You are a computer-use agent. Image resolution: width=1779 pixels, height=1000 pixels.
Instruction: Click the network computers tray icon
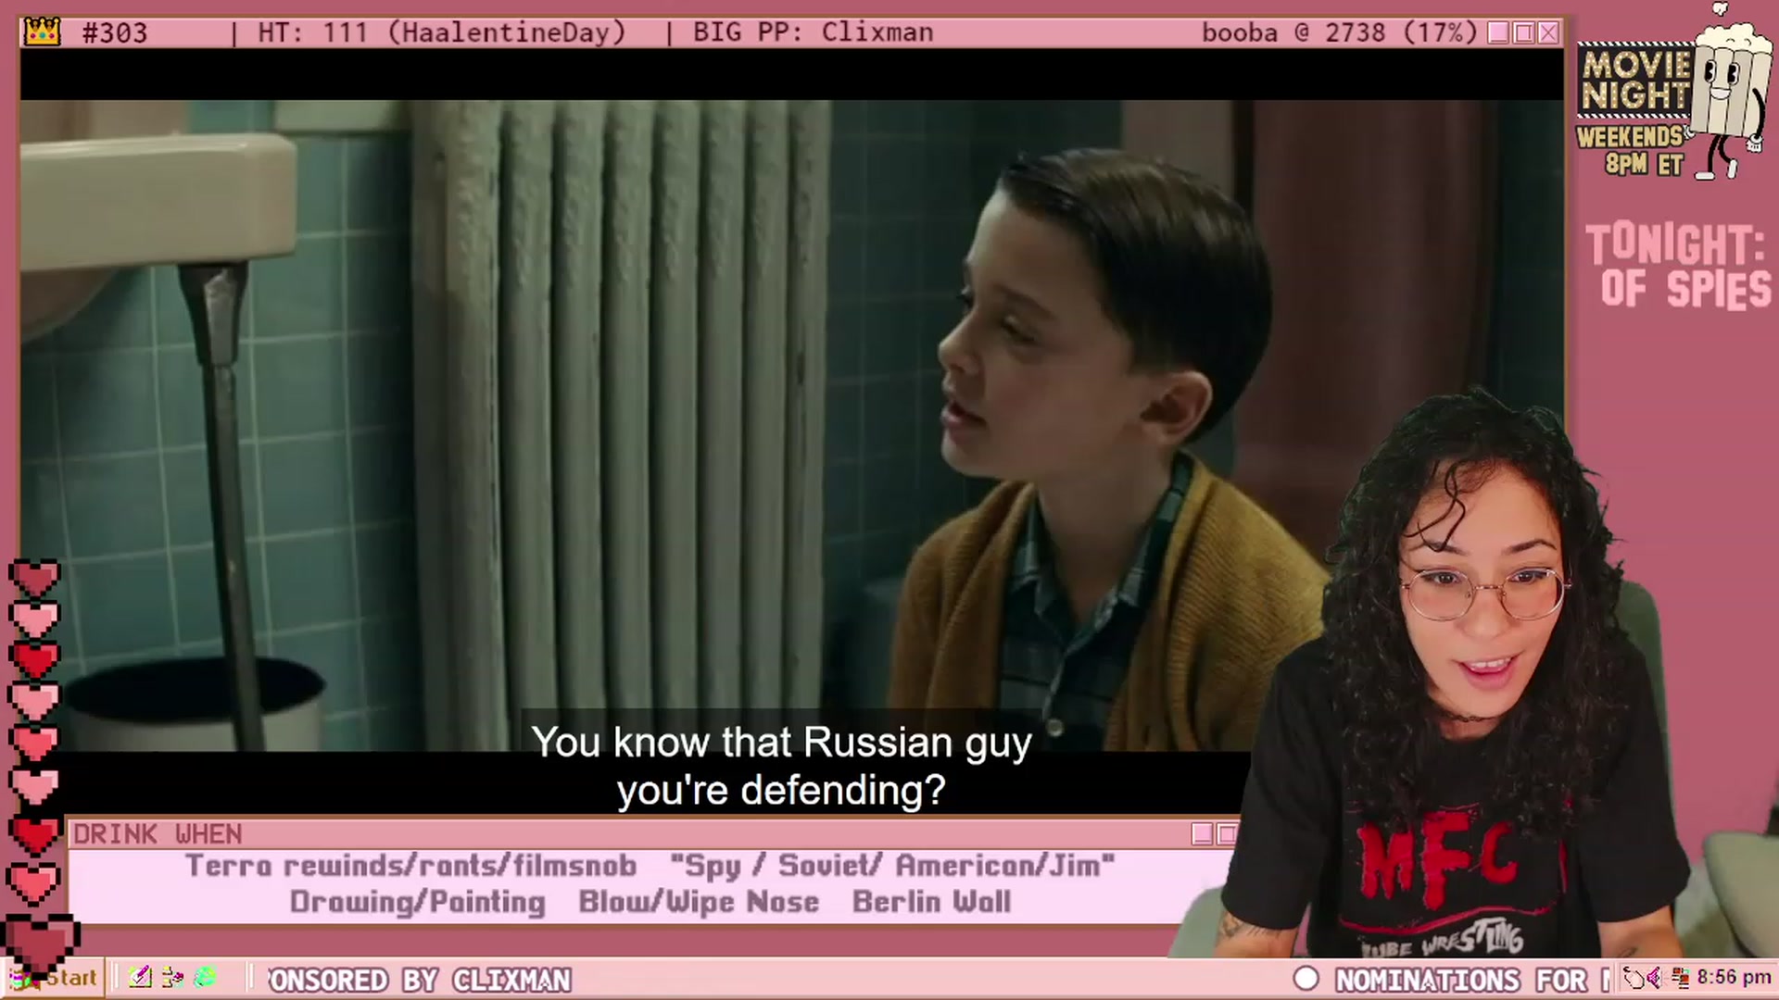click(x=1680, y=978)
